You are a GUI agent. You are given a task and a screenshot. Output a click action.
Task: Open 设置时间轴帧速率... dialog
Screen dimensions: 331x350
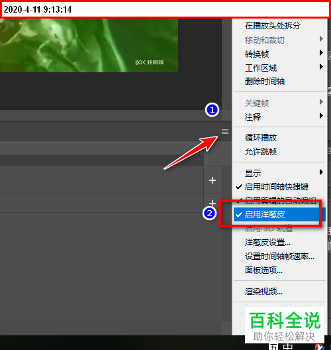click(279, 257)
